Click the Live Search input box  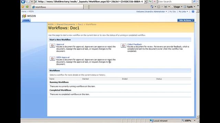[175, 2]
